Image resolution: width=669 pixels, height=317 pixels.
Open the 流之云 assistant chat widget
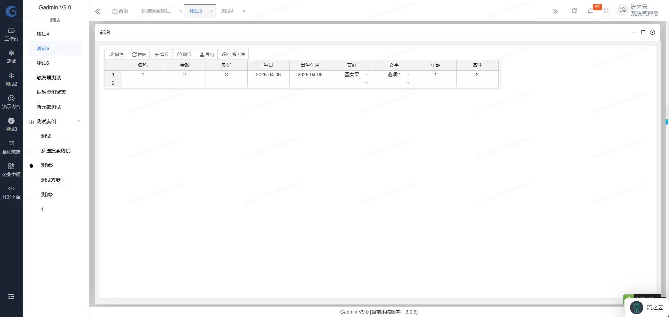point(647,307)
